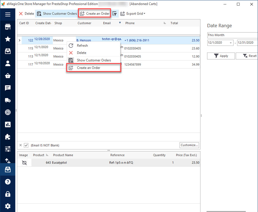The width and height of the screenshot is (258, 212).
Task: Sort by the Shop column header
Action: coord(58,23)
